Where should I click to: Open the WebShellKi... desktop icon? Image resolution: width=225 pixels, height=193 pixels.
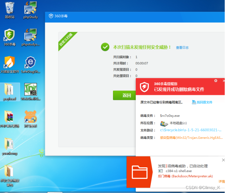(31, 92)
